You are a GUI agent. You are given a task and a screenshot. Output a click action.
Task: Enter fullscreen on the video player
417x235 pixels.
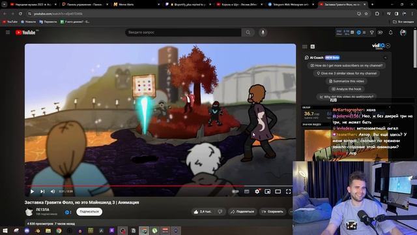click(288, 191)
